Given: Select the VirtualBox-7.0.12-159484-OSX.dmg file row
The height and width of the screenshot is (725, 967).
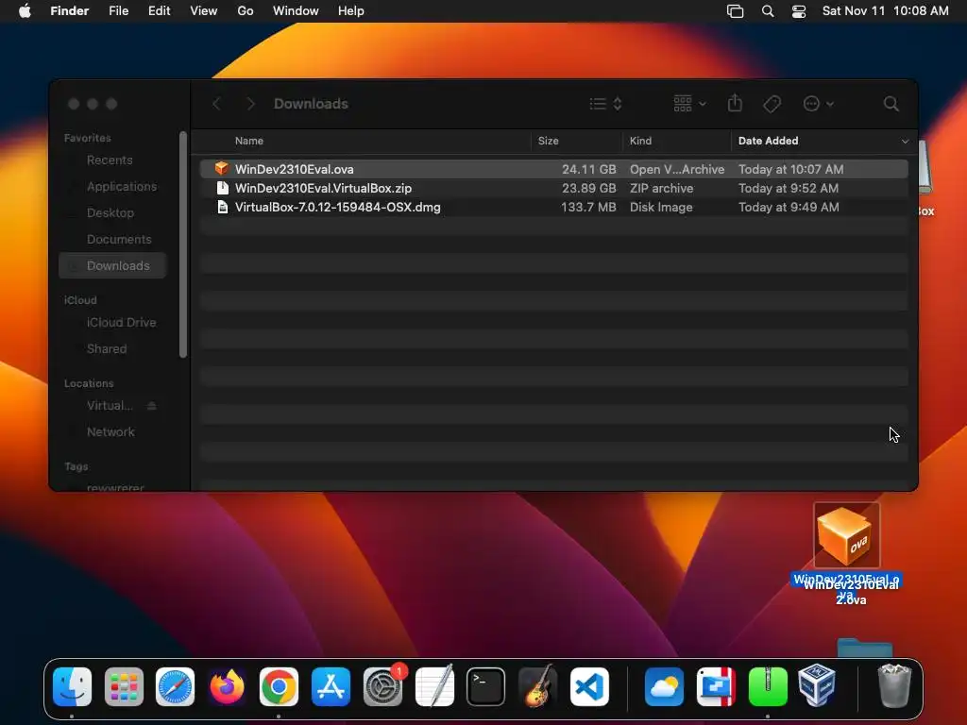Looking at the screenshot, I should point(553,207).
